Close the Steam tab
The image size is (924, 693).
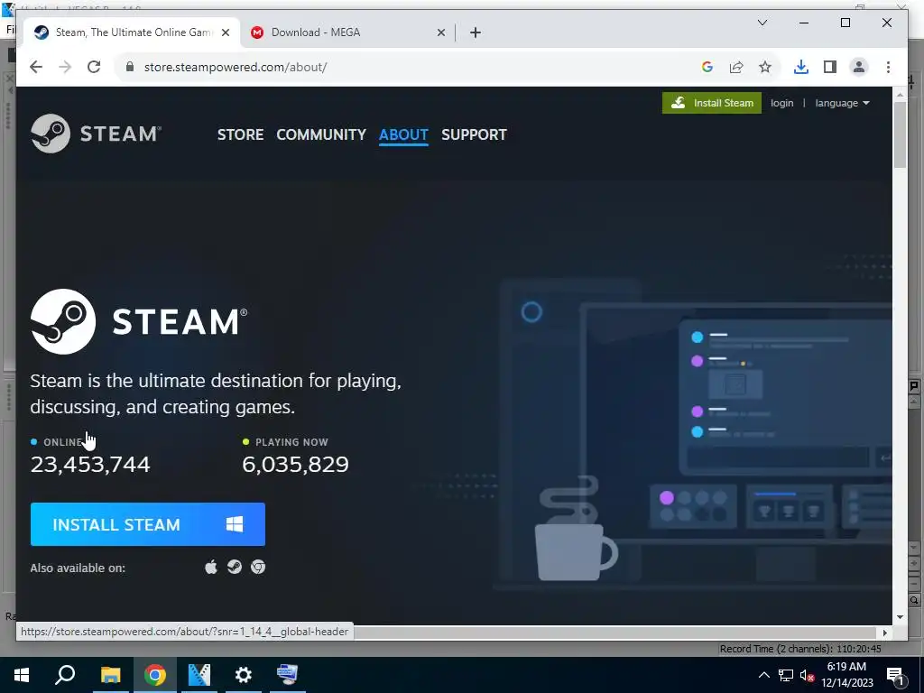click(225, 32)
